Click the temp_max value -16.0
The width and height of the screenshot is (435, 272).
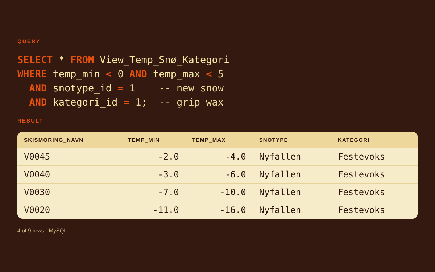[233, 210]
